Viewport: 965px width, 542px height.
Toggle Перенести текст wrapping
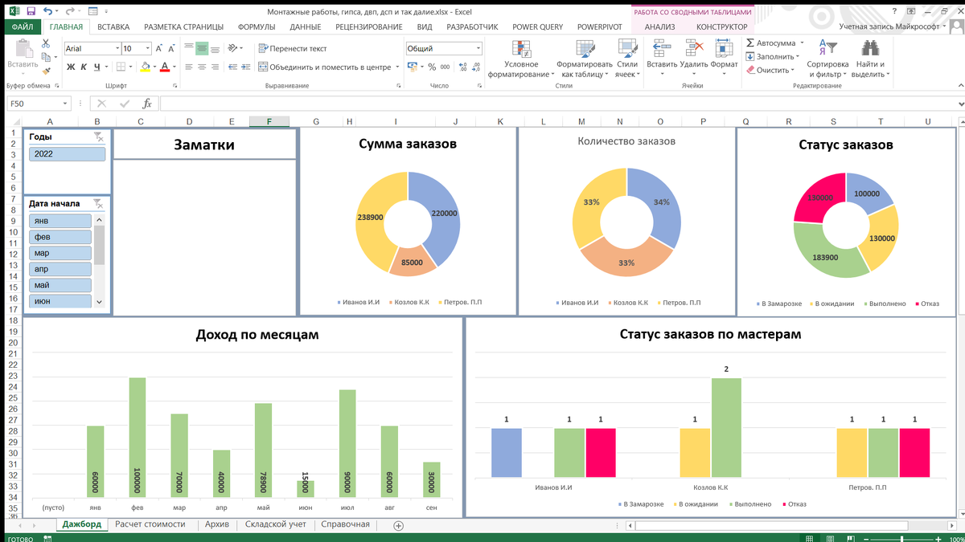[292, 49]
